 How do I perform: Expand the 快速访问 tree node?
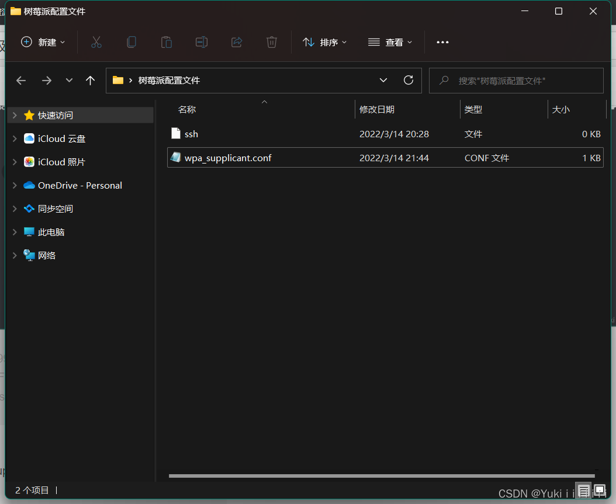[x=15, y=115]
